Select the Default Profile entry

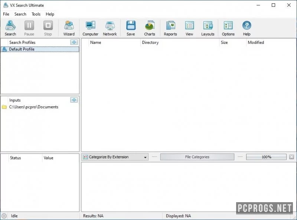tap(40, 49)
